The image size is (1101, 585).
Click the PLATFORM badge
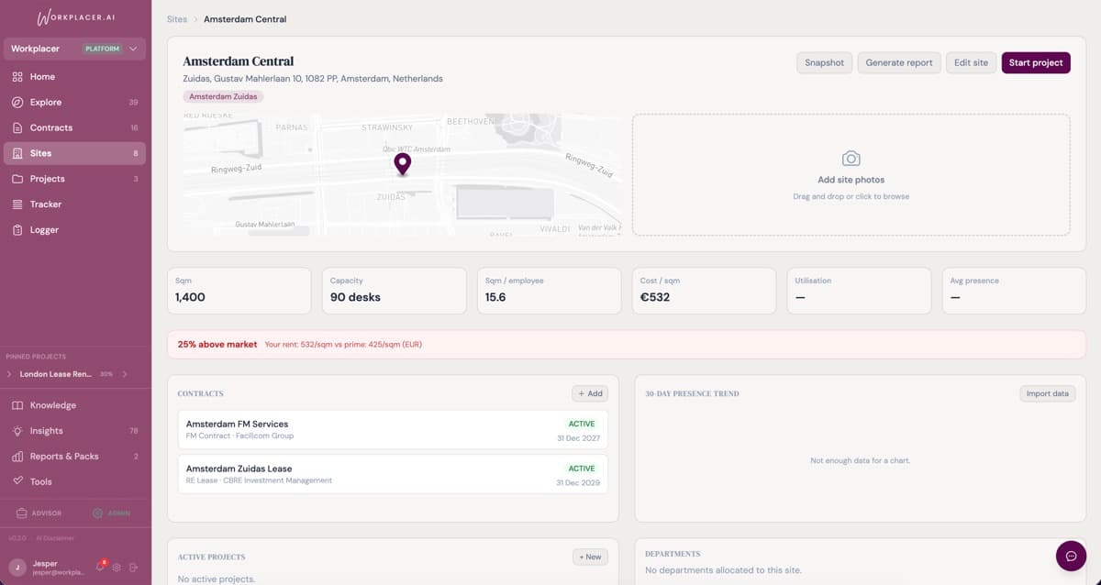pos(102,49)
